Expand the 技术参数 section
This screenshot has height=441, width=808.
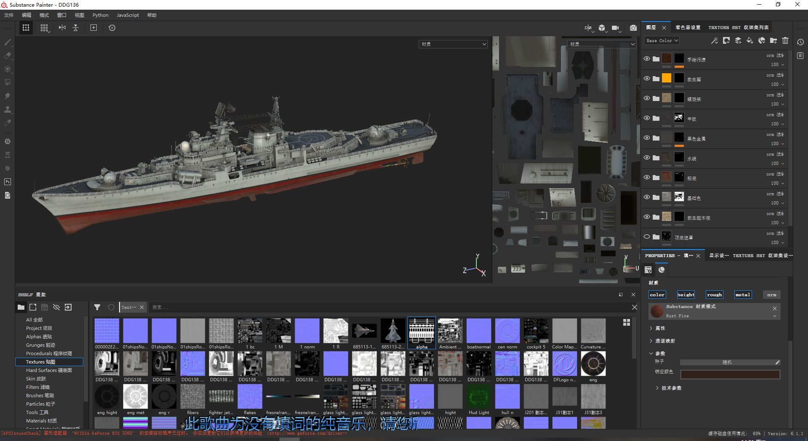point(657,388)
